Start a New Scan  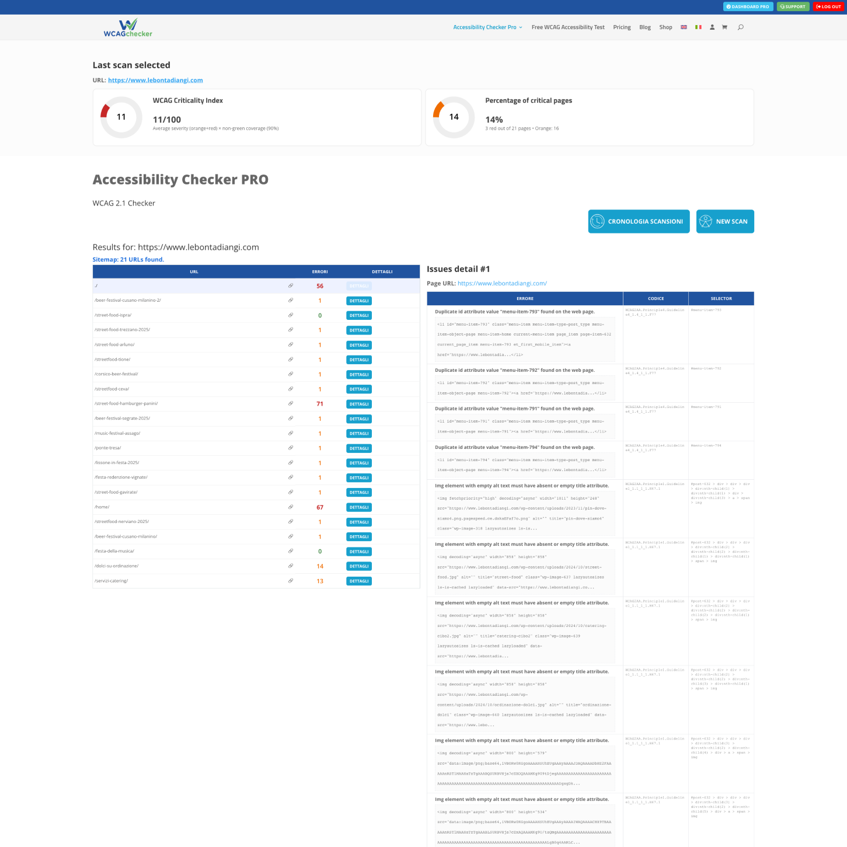[x=725, y=221]
